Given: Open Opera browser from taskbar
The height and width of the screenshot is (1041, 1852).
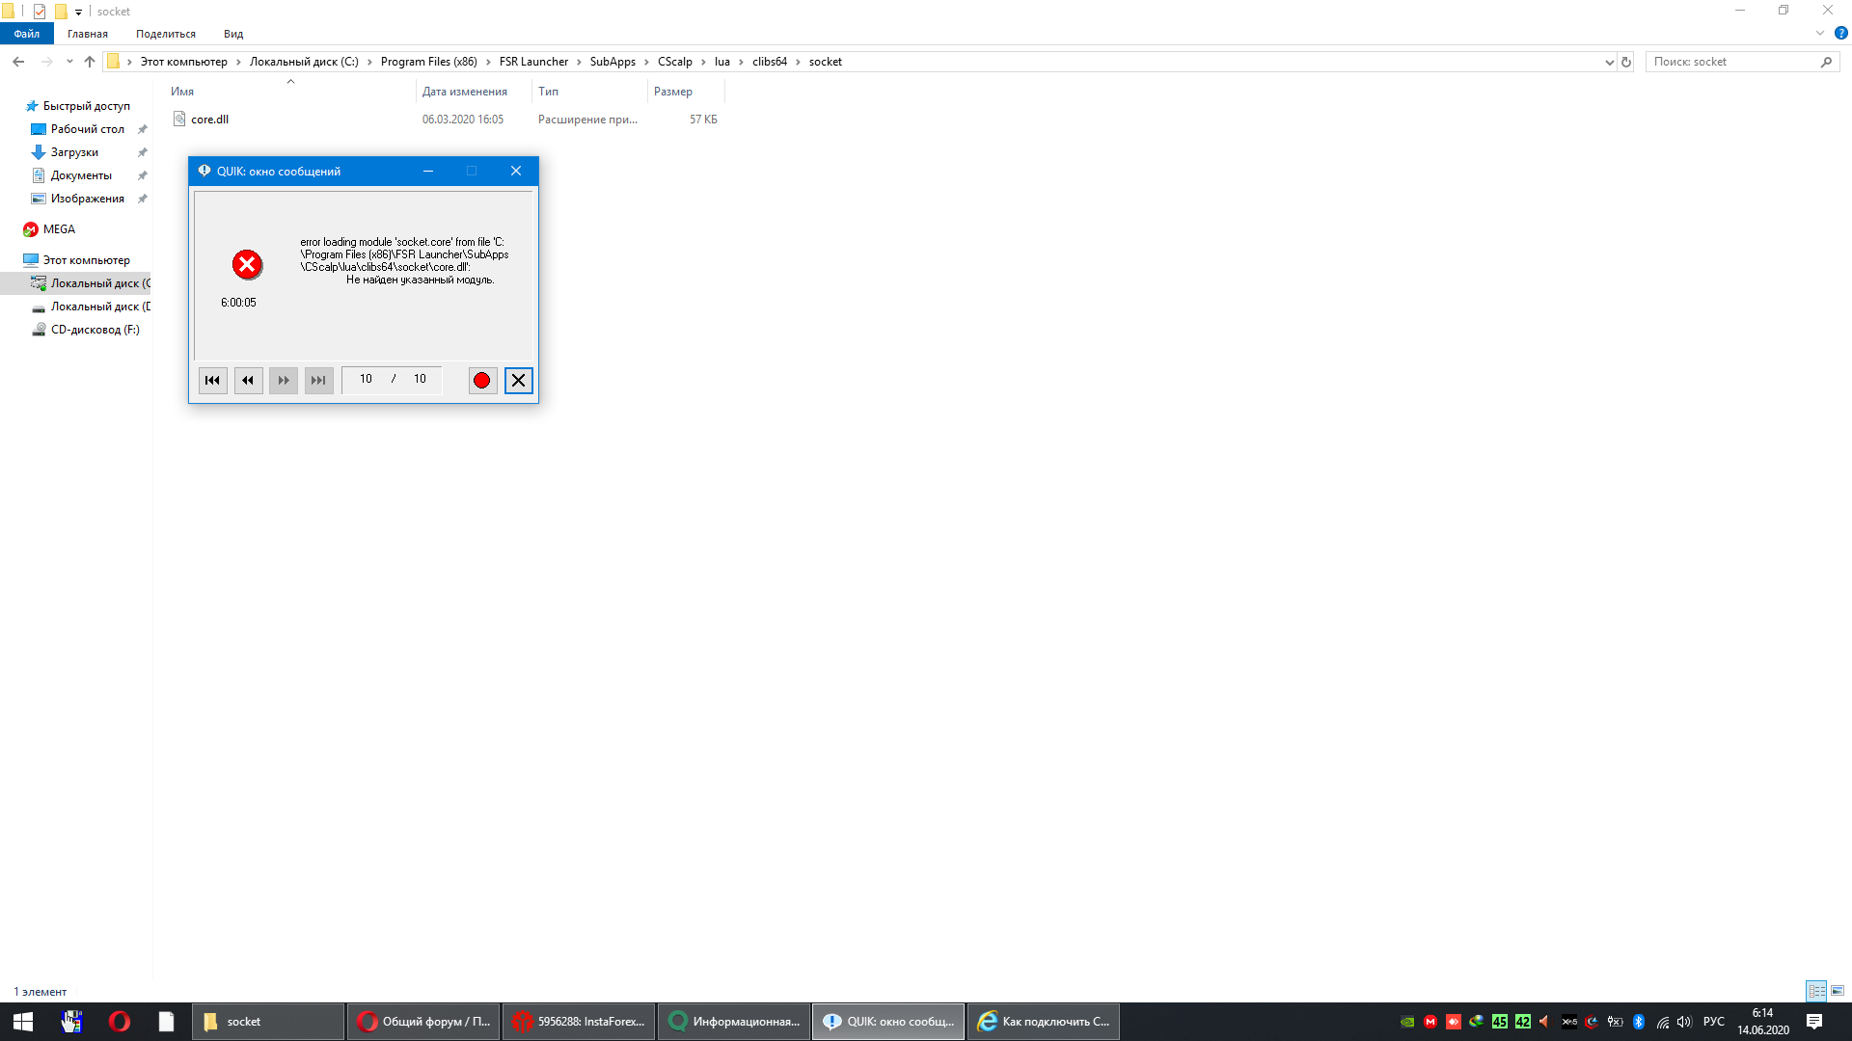Looking at the screenshot, I should click(120, 1022).
